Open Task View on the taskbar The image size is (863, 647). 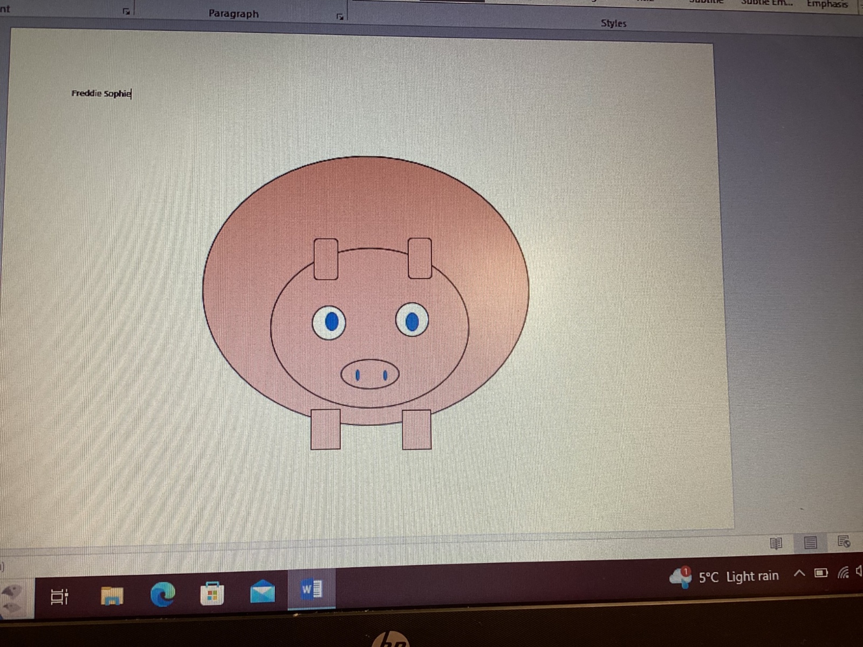pos(59,596)
